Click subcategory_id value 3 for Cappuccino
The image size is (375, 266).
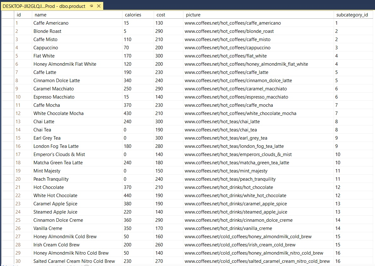coord(353,48)
